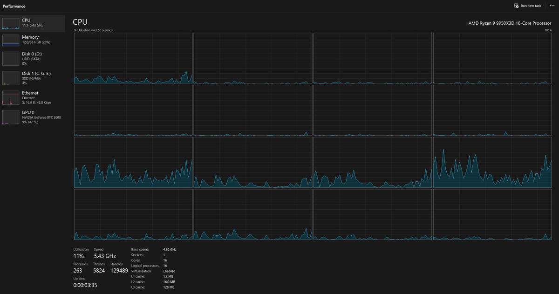The image size is (559, 294).
Task: Click the first core graph in the third row
Action: (x=133, y=162)
